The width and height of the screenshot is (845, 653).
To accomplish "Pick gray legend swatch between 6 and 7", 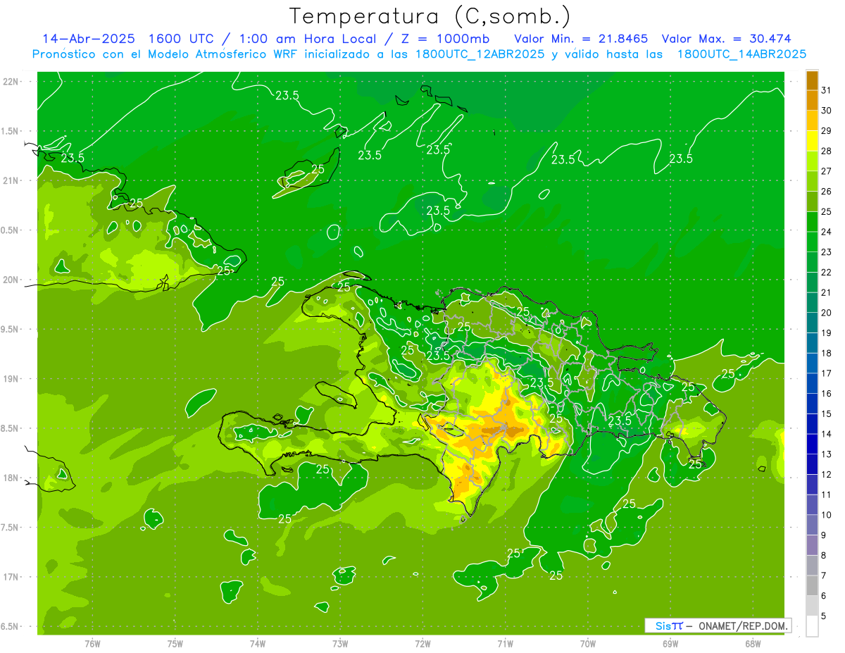I will pyautogui.click(x=812, y=585).
